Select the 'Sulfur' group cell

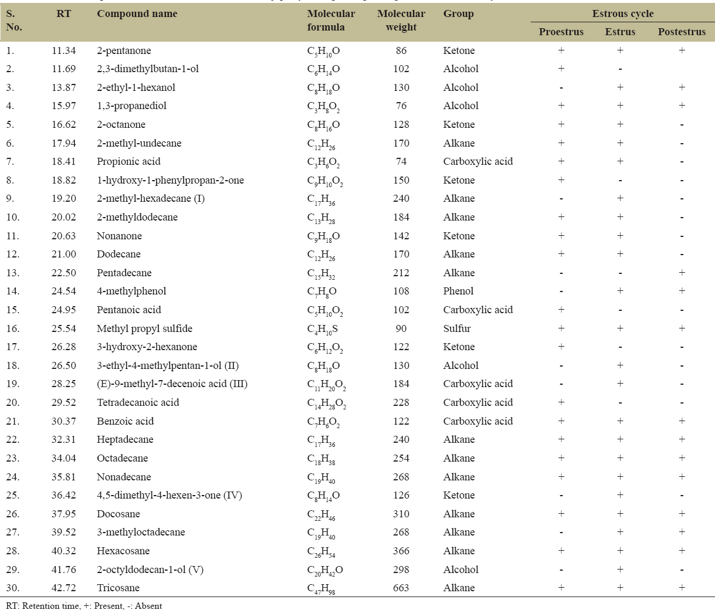click(457, 328)
